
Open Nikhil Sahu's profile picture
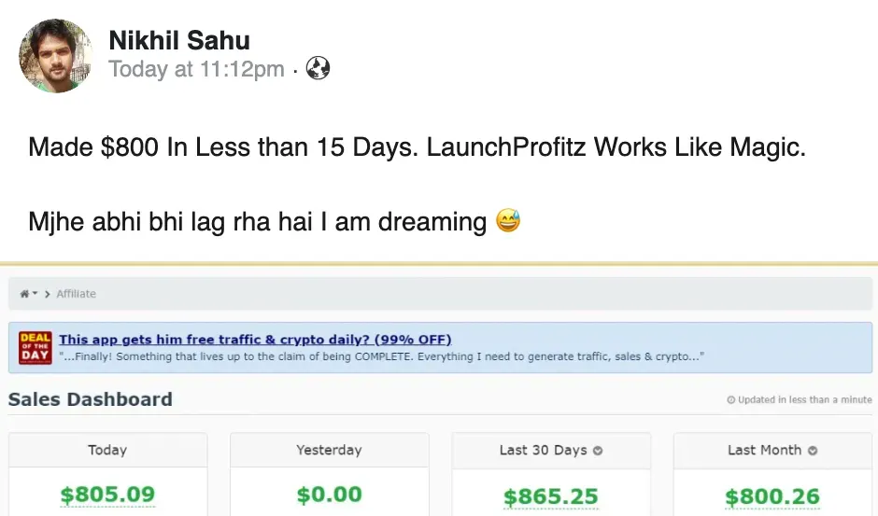click(x=56, y=56)
